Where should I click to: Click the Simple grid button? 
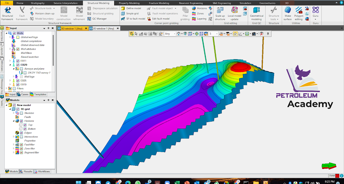(130, 13)
